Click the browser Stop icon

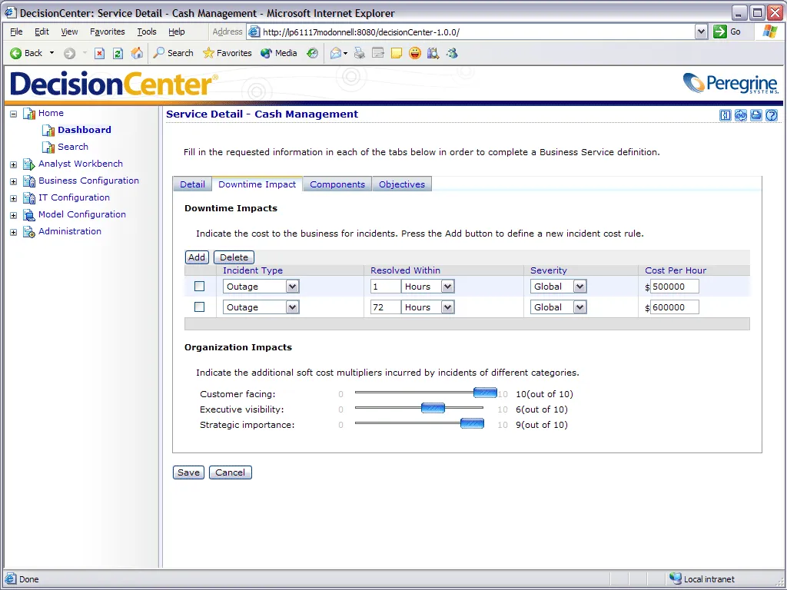[99, 53]
